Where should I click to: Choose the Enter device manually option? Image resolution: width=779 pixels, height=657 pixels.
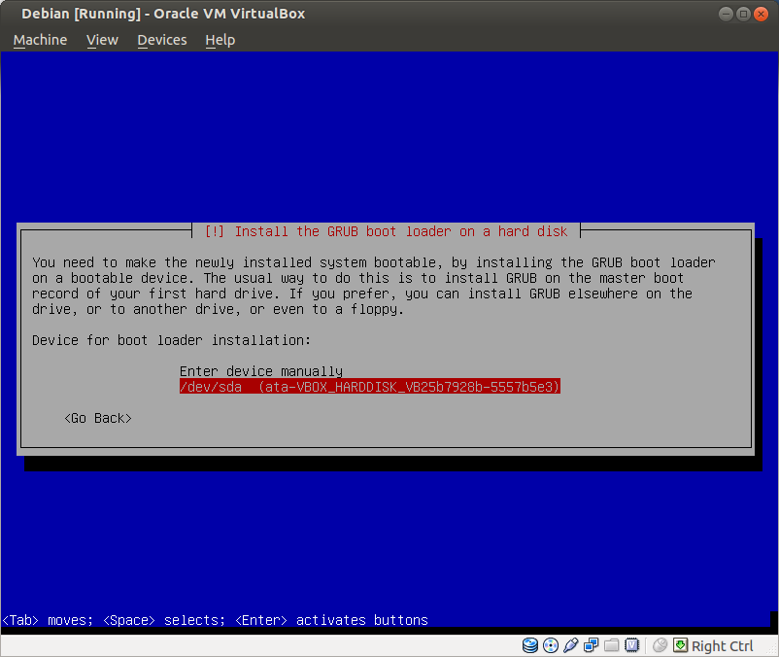point(261,371)
